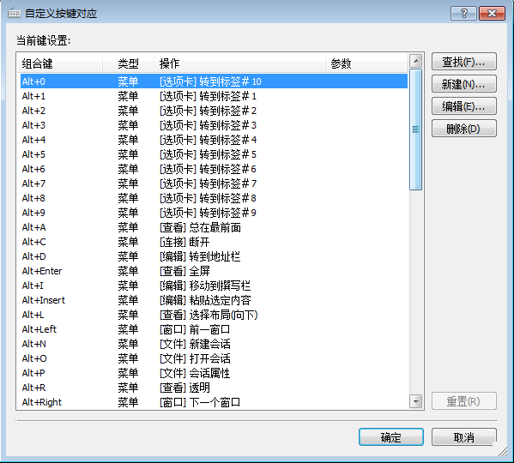514x463 pixels.
Task: Sort by the 组合键 column header
Action: (60, 63)
